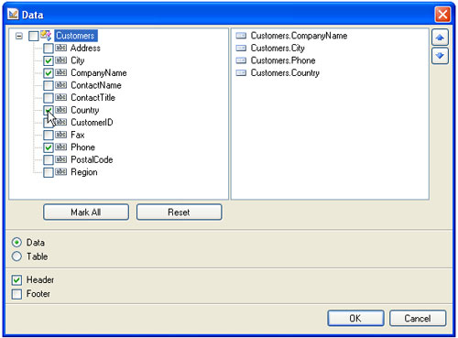Select Customers.Country in the field list

click(285, 73)
